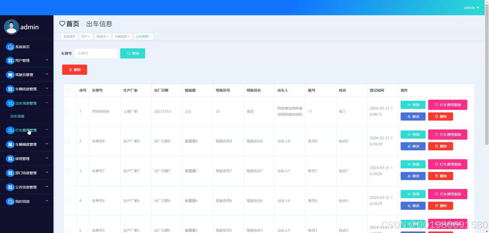This screenshot has width=489, height=233.
Task: Collapse 出车信息管理 menu chevron
Action: (x=47, y=103)
